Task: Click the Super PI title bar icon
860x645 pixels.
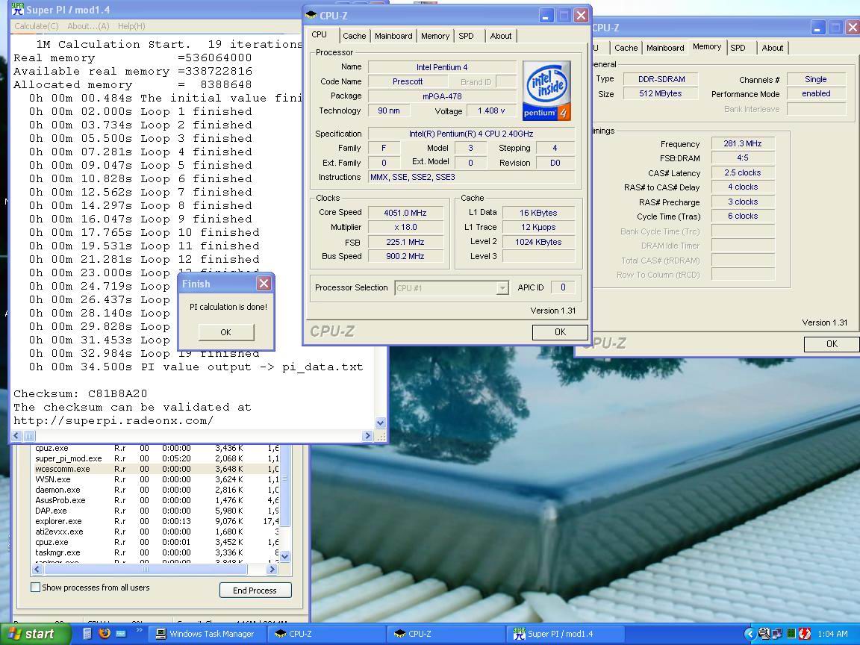Action: 18,9
